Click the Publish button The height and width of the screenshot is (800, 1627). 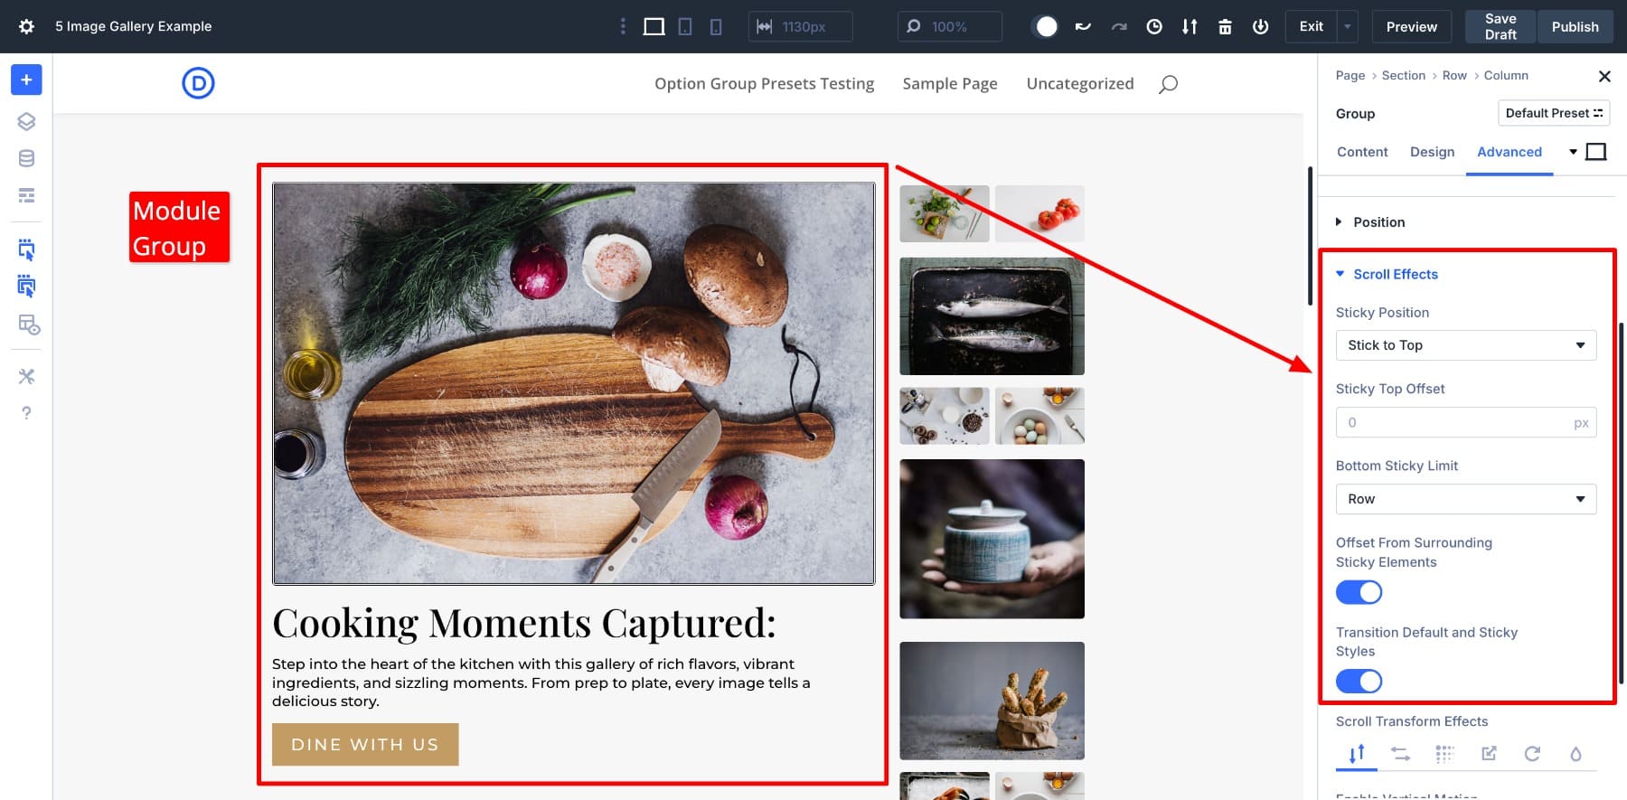click(x=1575, y=26)
